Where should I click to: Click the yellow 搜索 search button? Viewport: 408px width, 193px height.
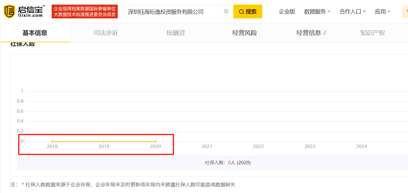click(x=248, y=12)
